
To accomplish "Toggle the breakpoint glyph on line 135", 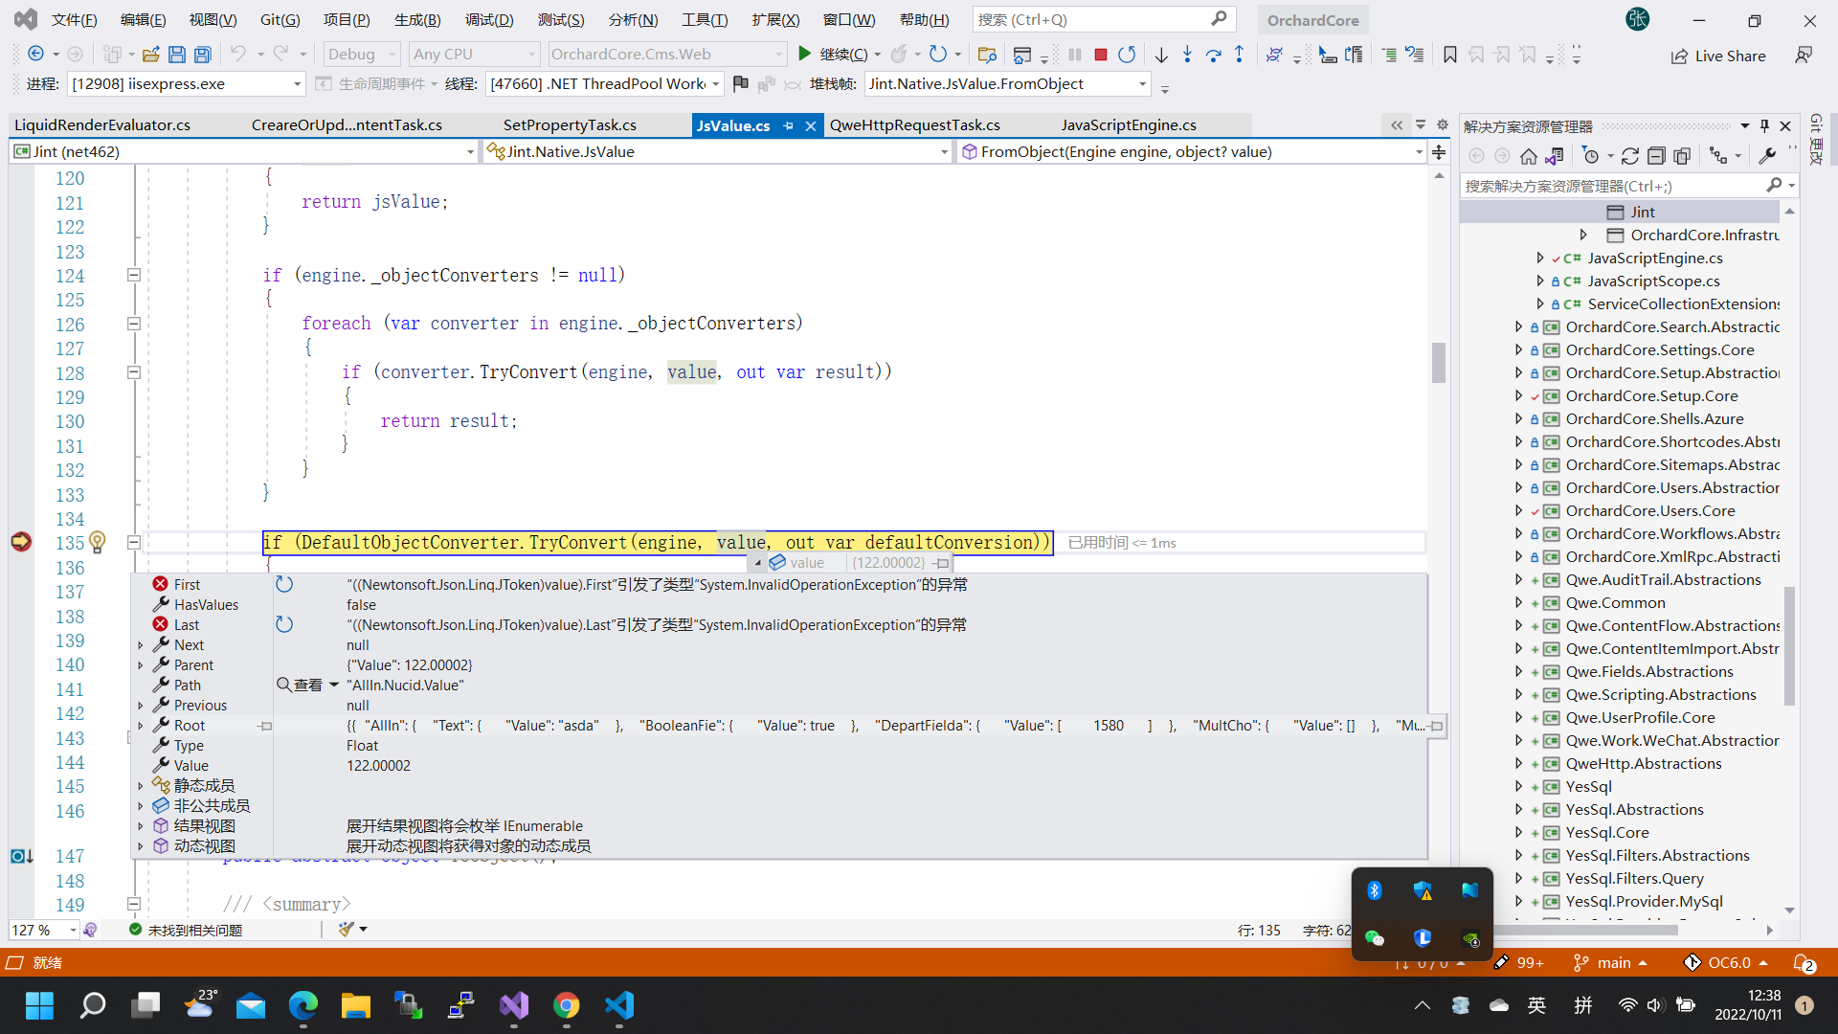I will pos(21,542).
